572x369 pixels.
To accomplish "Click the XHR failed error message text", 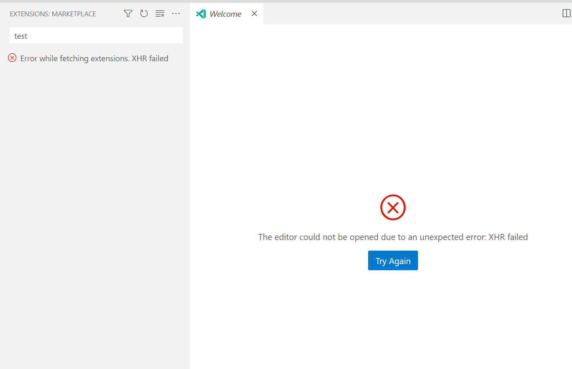I will click(392, 237).
